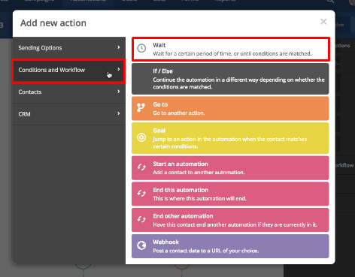Add the Start an automation action

point(230,168)
